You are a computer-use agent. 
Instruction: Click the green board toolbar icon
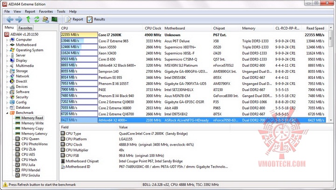(x=55, y=20)
